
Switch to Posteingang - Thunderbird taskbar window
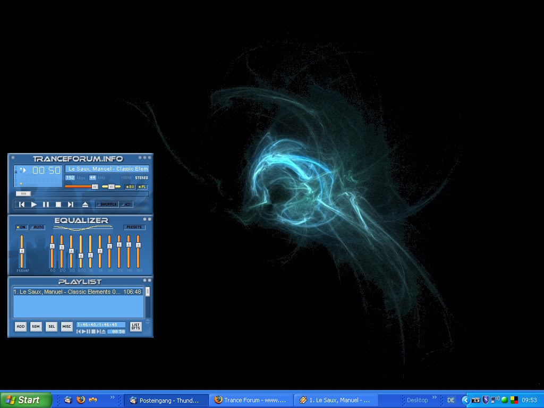(165, 400)
